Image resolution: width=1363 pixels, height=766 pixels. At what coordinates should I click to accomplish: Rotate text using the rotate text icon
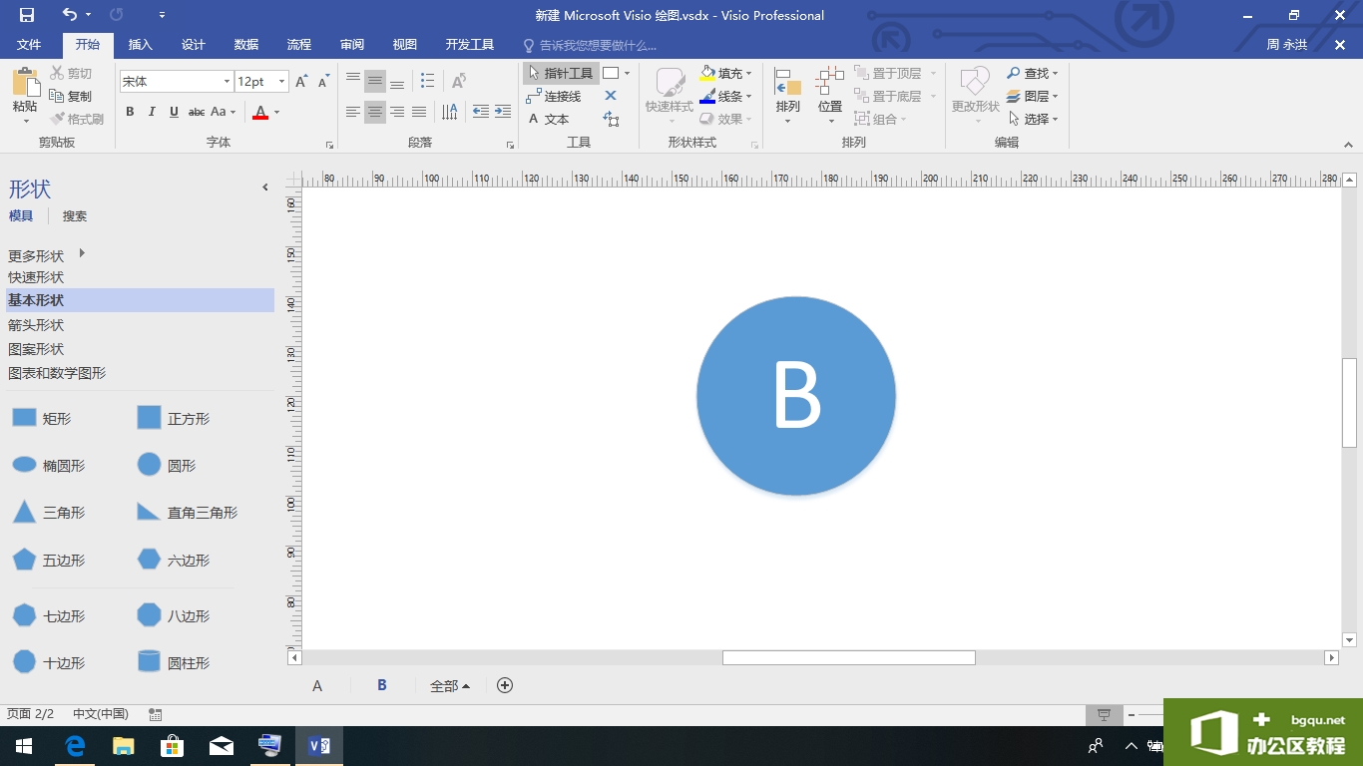pos(459,81)
